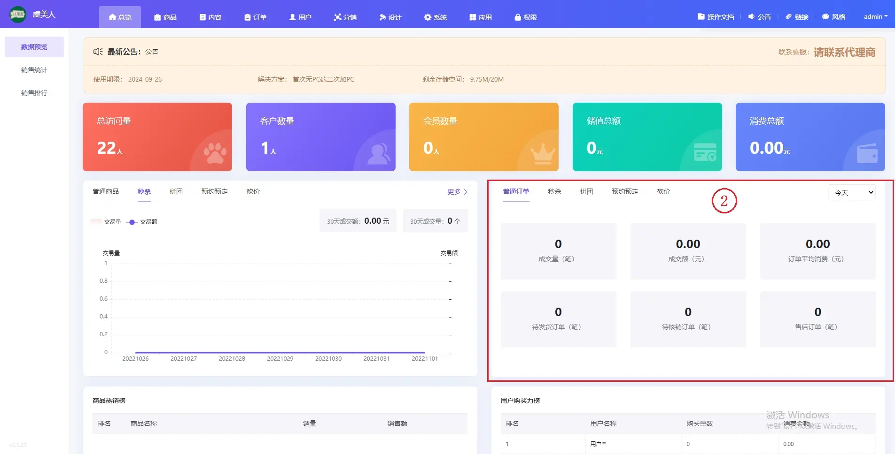Open the 风格 style picker

(833, 17)
